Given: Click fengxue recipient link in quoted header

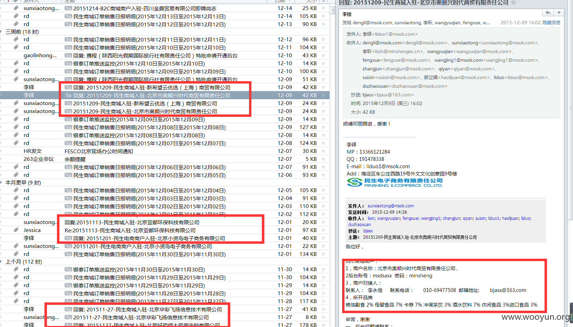Looking at the screenshot, I should pos(410,218).
